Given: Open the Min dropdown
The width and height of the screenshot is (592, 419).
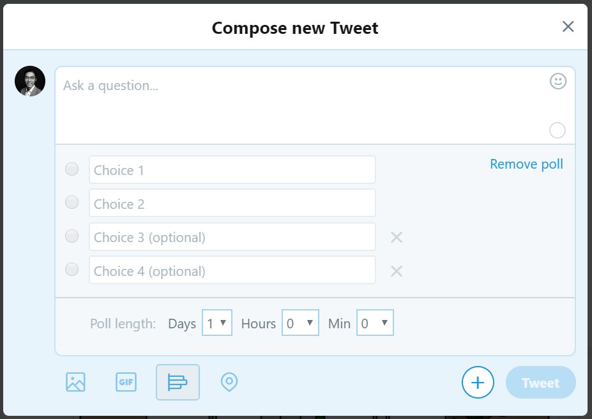Looking at the screenshot, I should [x=376, y=323].
